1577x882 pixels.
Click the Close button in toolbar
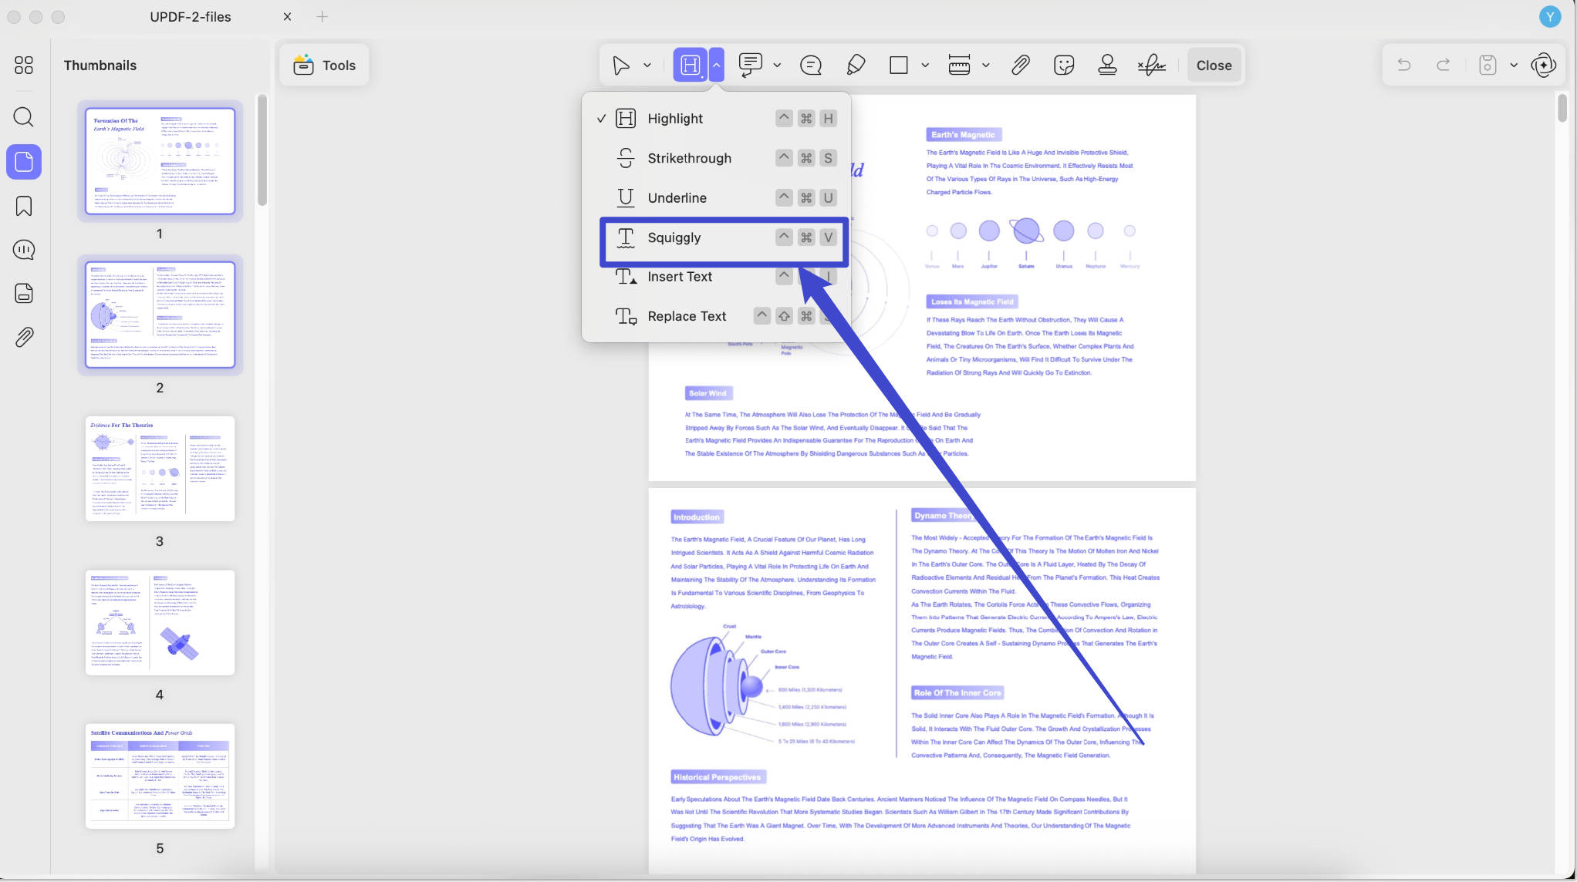[x=1214, y=66]
